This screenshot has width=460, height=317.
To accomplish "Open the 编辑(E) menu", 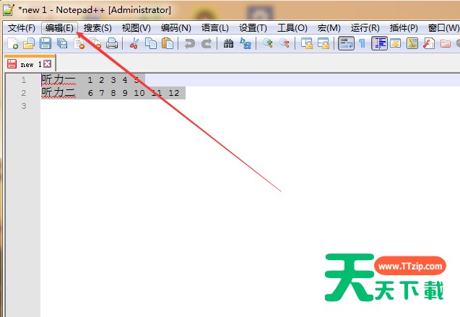I will tap(59, 28).
